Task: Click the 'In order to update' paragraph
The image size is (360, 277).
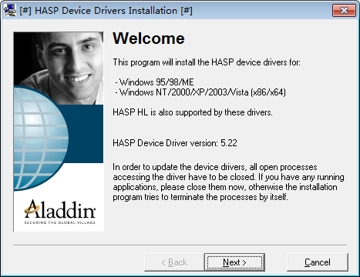Action: click(x=228, y=182)
